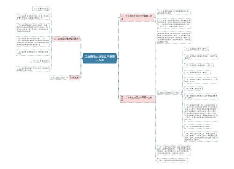
Task: Click the (五) 登记费 fee node
Action: pos(33,53)
